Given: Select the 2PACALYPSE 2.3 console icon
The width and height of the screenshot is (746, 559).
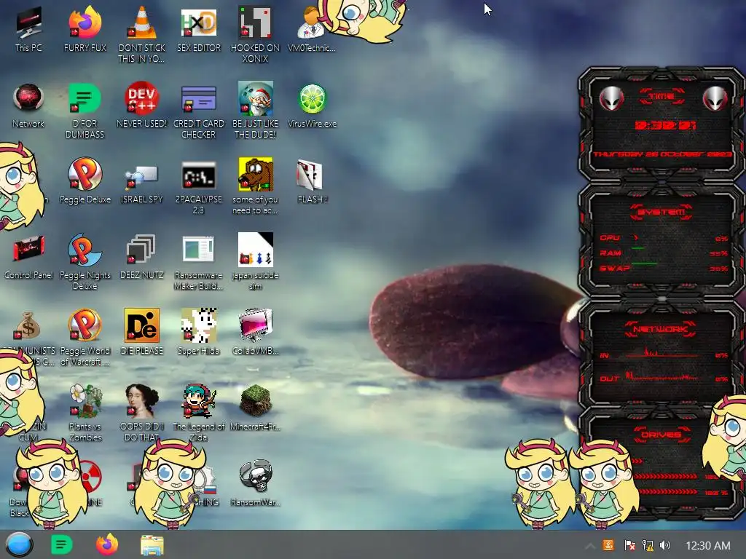Looking at the screenshot, I should pyautogui.click(x=199, y=187).
